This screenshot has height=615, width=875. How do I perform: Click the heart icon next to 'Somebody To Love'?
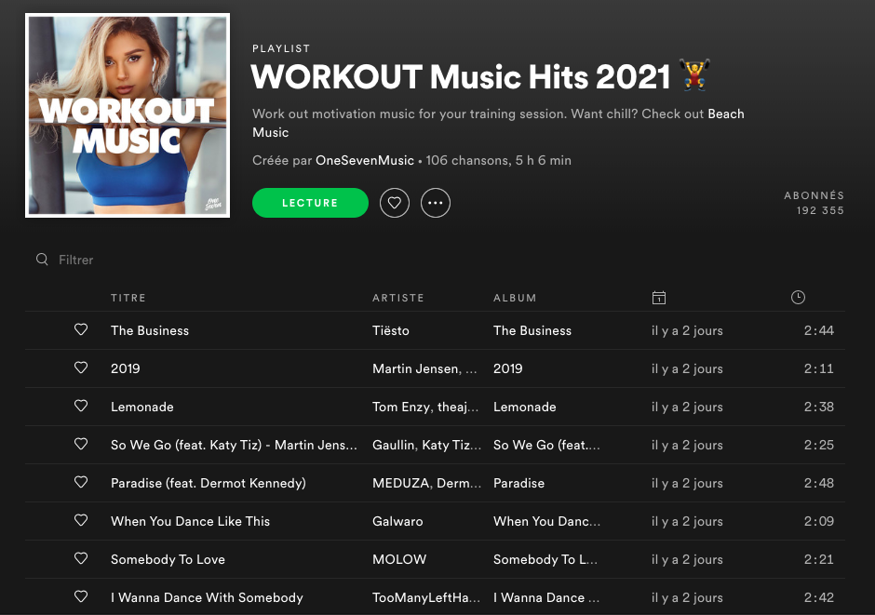pyautogui.click(x=81, y=559)
